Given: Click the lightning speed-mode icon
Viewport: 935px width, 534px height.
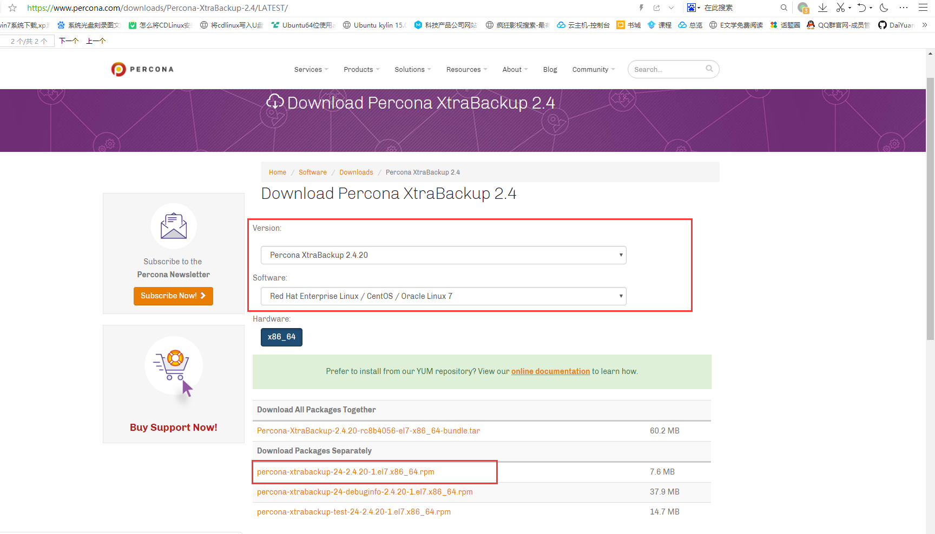Looking at the screenshot, I should tap(641, 8).
